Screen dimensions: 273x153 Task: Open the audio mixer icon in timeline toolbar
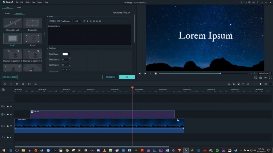click(239, 84)
